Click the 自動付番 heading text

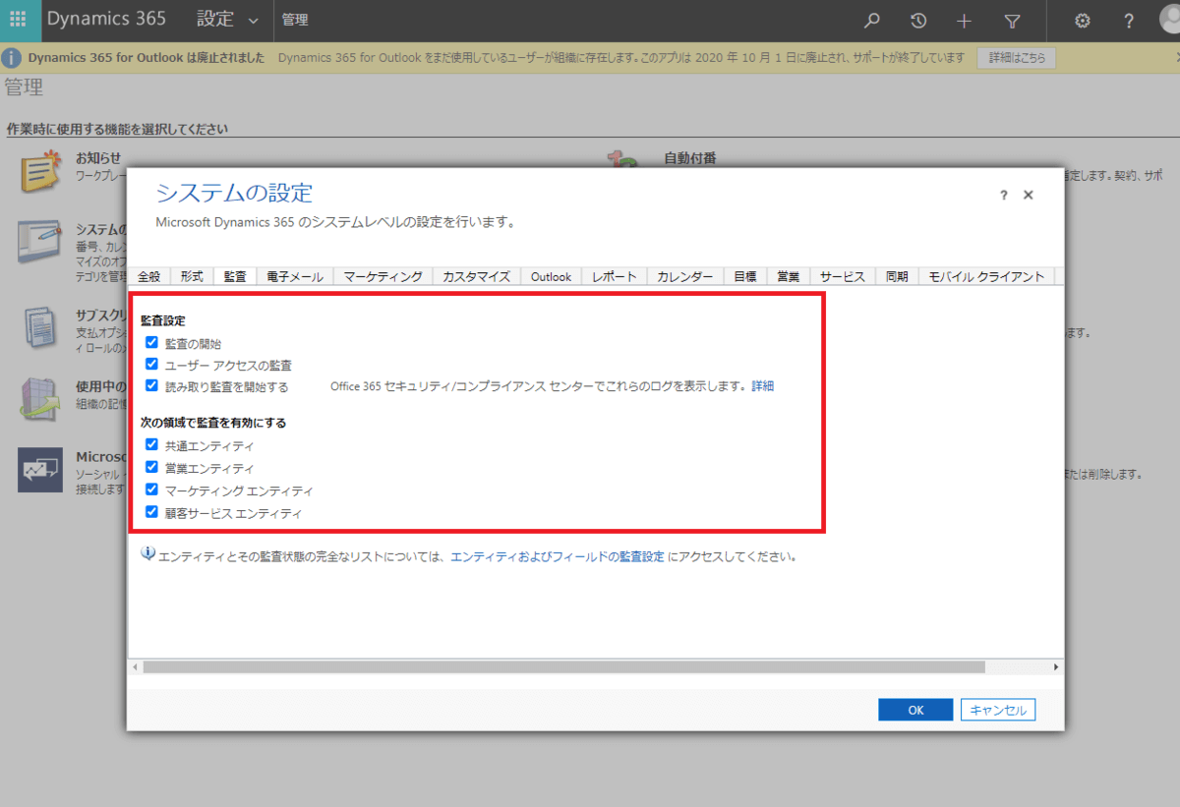(689, 157)
